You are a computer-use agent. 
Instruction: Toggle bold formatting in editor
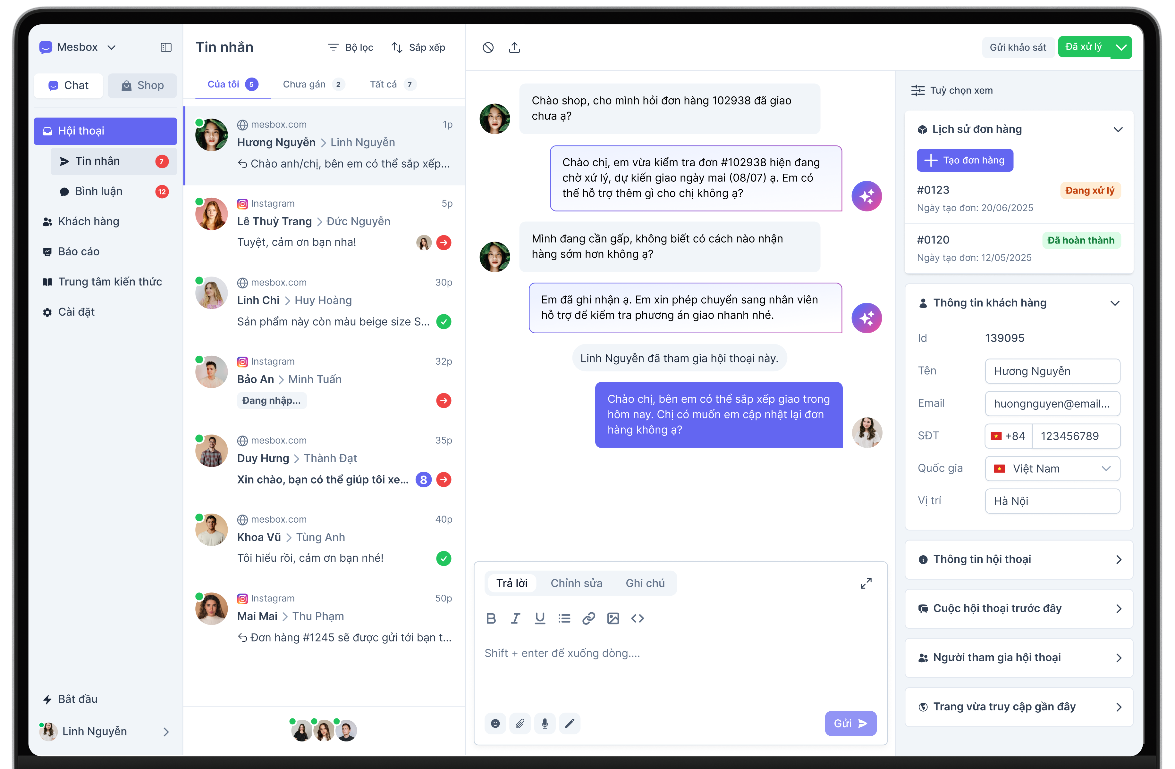tap(491, 618)
